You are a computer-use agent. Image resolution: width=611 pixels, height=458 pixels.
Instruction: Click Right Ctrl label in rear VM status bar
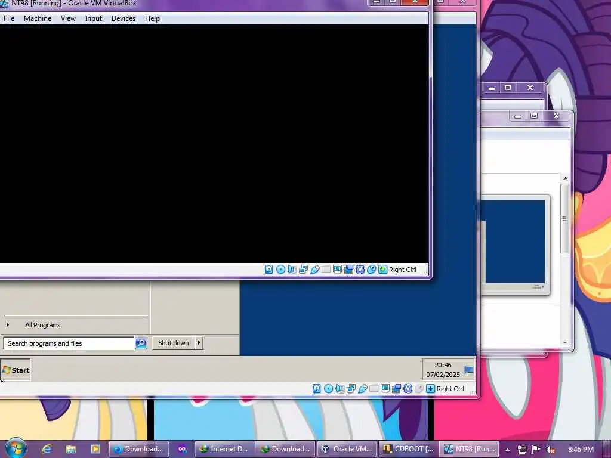(x=450, y=389)
